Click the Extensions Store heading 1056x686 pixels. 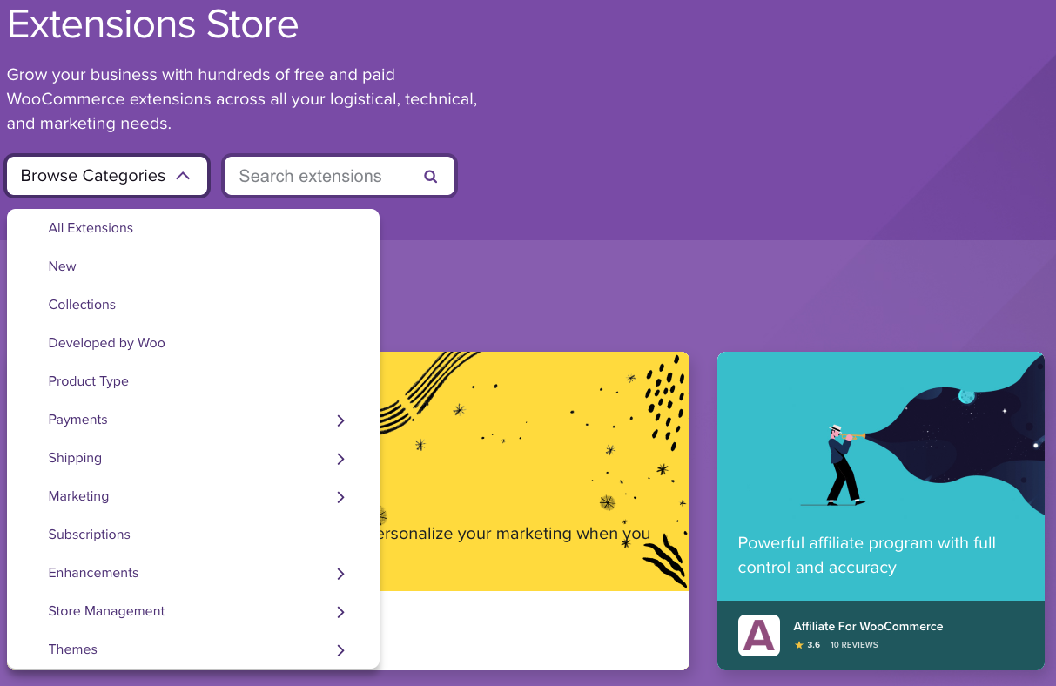click(x=153, y=24)
